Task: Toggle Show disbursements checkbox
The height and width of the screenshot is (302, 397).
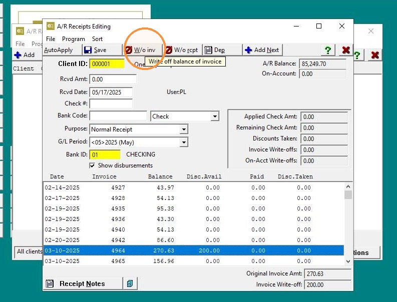Action: coord(92,165)
